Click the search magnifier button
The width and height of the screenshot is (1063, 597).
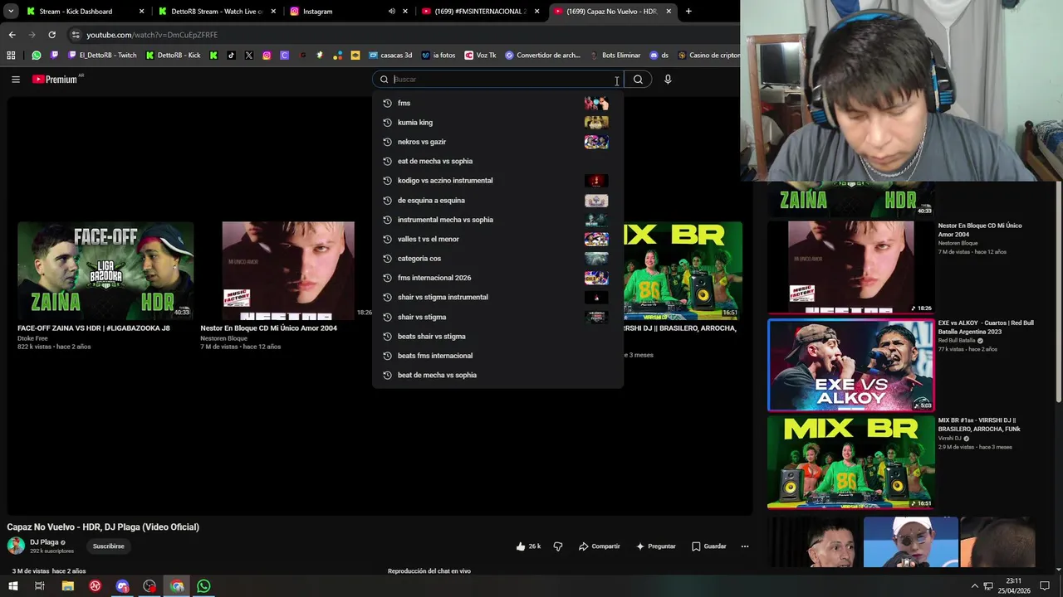(638, 80)
